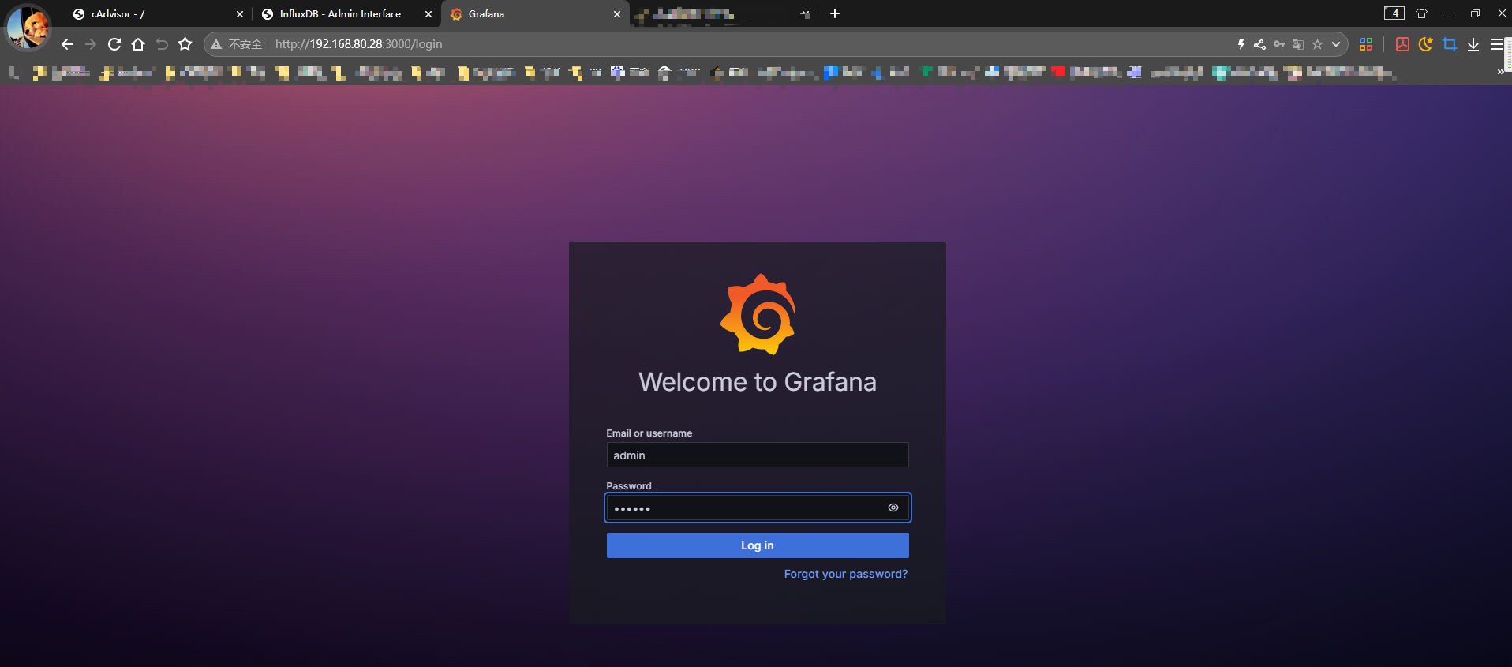Viewport: 1512px width, 667px height.
Task: Click the browser Back arrow
Action: [67, 44]
